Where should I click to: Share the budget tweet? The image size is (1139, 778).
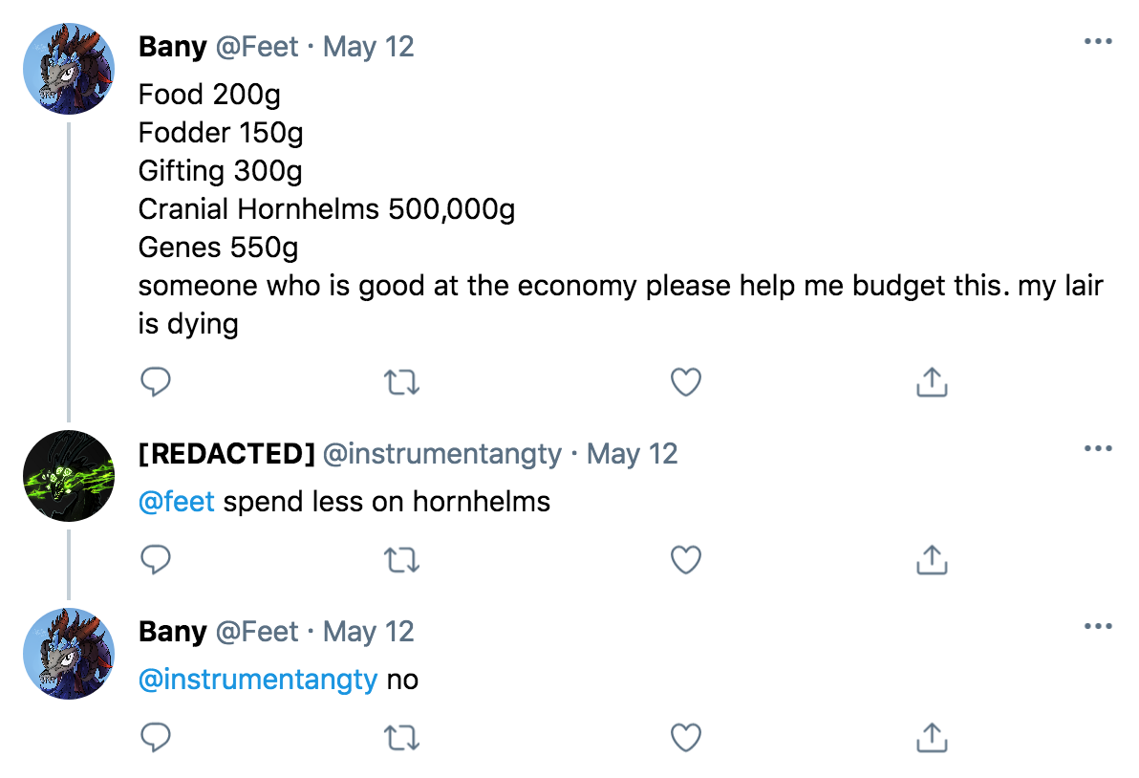click(x=931, y=383)
